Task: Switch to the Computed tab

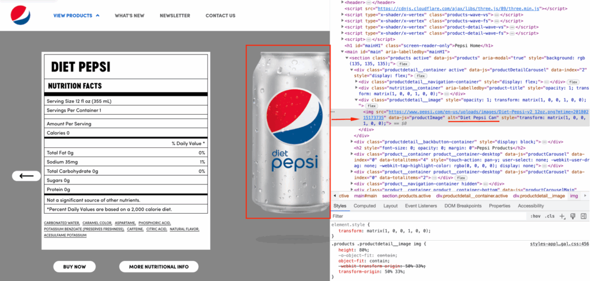Action: 365,206
